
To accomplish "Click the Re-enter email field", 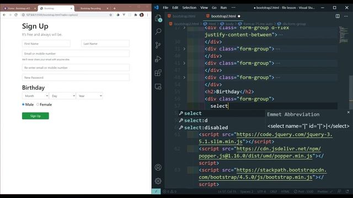I will tap(76, 68).
